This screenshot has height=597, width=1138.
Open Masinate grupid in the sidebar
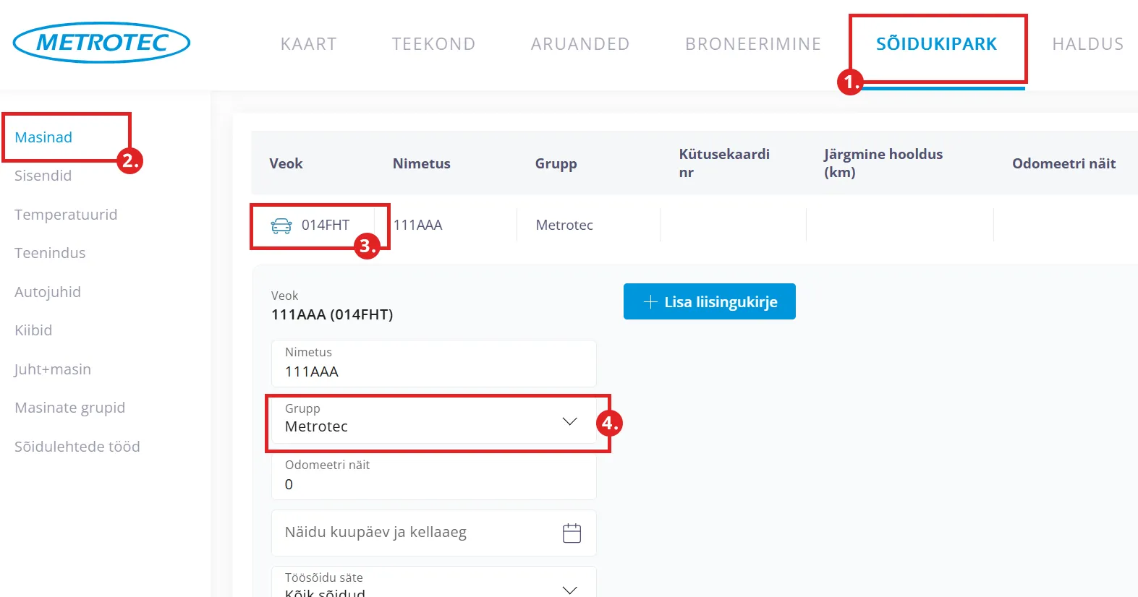click(69, 408)
